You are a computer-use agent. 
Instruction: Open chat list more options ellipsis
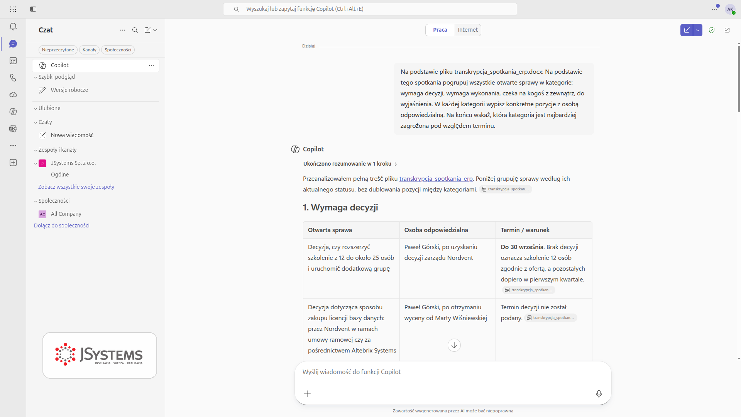pyautogui.click(x=123, y=30)
